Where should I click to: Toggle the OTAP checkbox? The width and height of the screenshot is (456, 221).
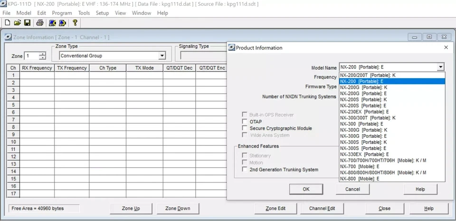(x=245, y=122)
